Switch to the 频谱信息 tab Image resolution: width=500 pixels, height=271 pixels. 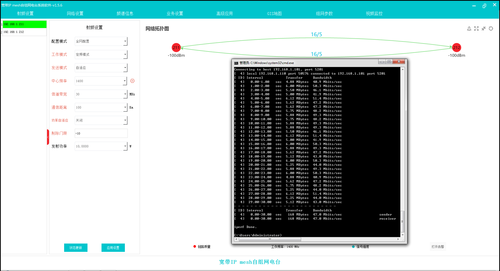(x=125, y=13)
